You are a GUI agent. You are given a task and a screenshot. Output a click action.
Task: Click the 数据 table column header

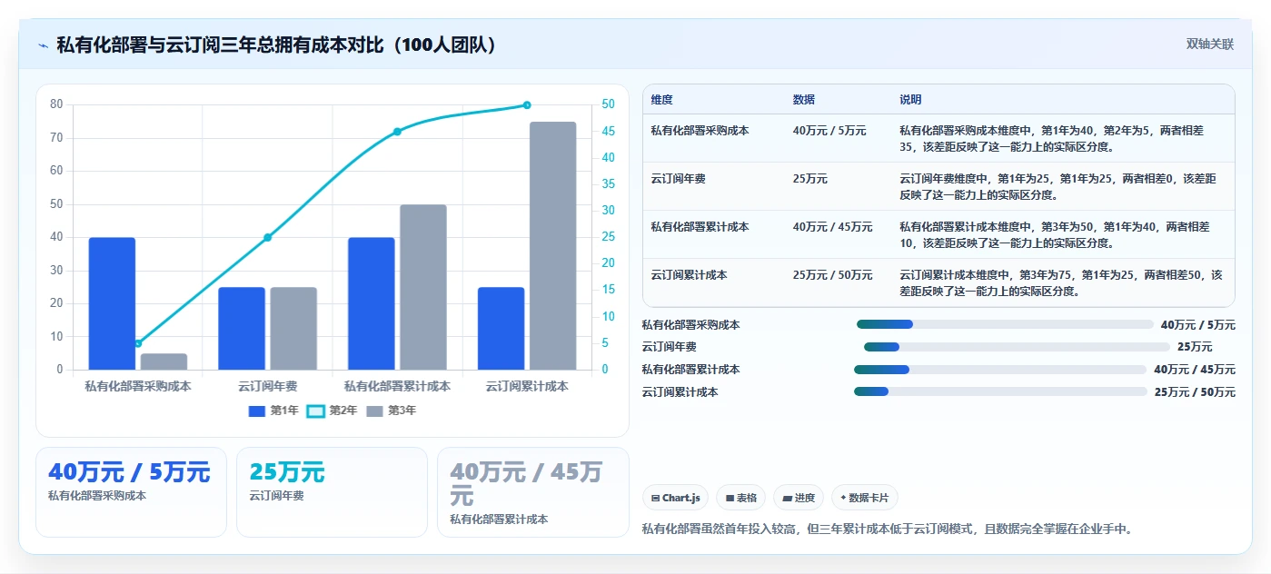(803, 100)
